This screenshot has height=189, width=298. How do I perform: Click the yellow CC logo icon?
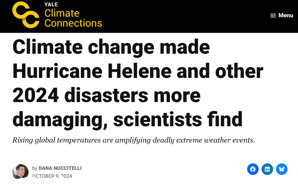pos(26,15)
